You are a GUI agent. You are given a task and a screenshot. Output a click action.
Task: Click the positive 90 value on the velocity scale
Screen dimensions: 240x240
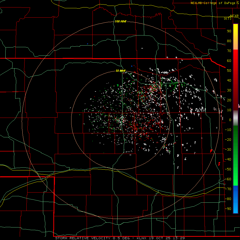(x=229, y=31)
